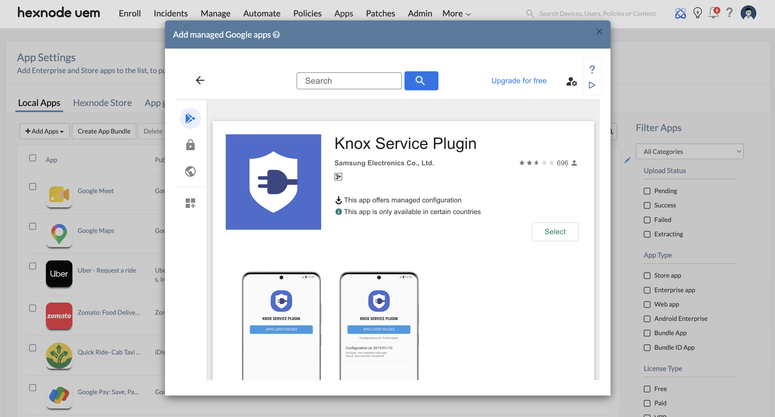Click the user settings gear icon
The image size is (775, 417).
point(571,81)
